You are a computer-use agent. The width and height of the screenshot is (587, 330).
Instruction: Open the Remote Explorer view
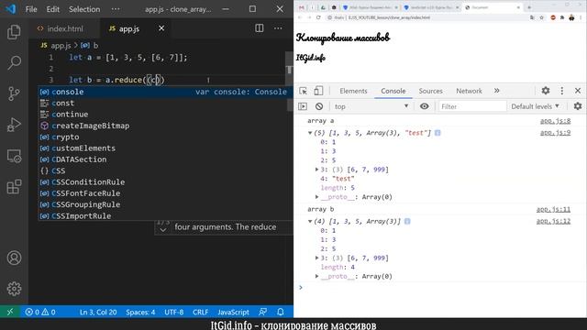(14, 156)
